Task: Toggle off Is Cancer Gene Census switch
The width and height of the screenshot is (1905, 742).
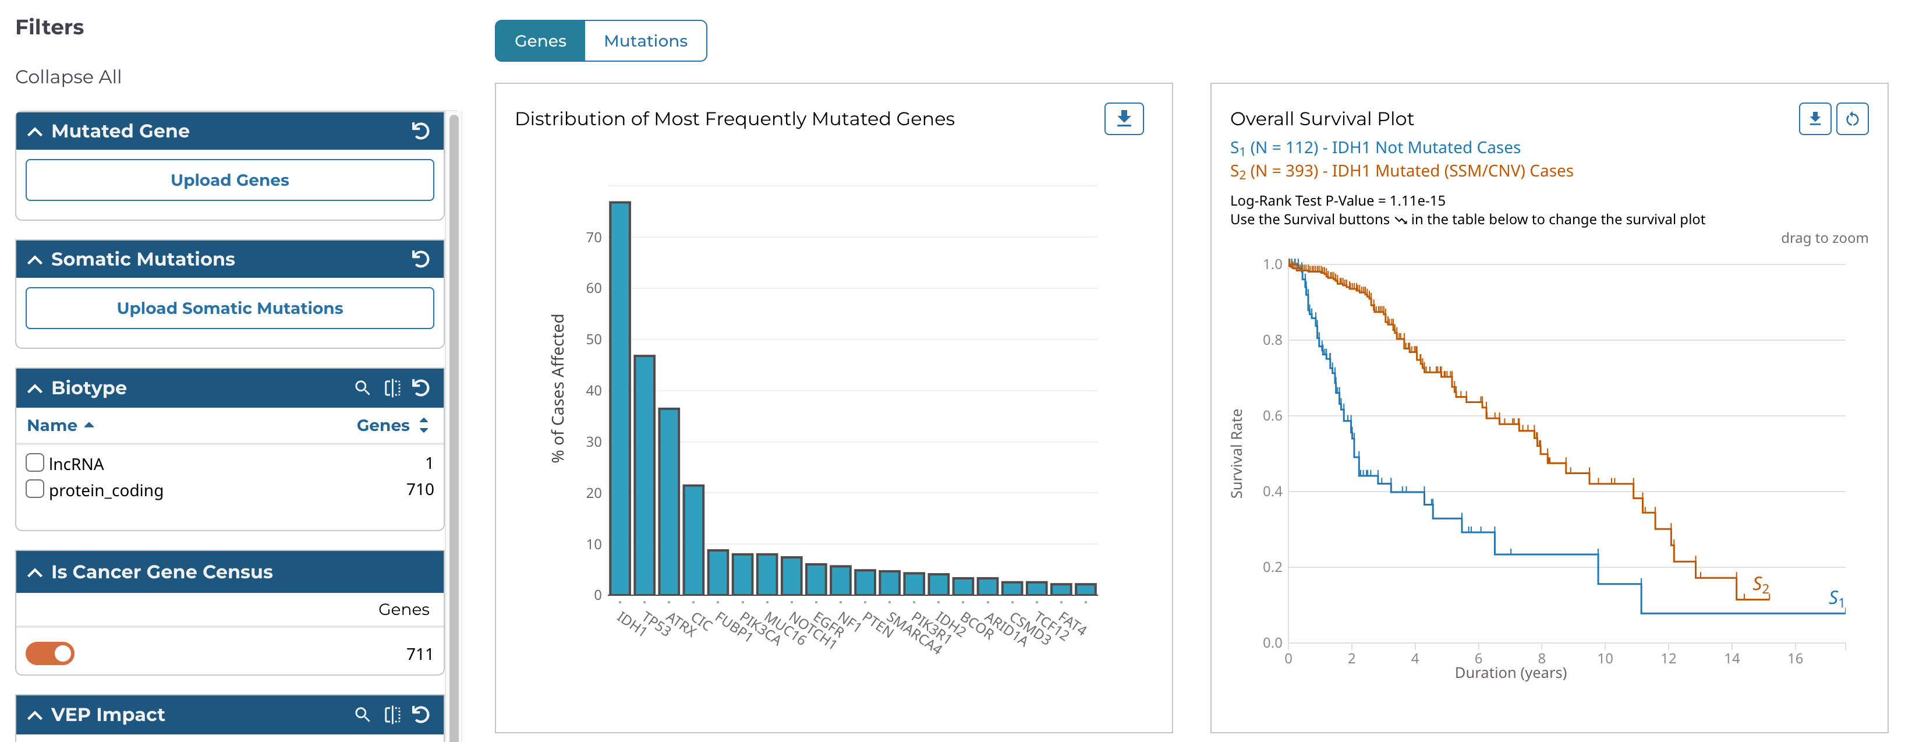Action: coord(50,653)
